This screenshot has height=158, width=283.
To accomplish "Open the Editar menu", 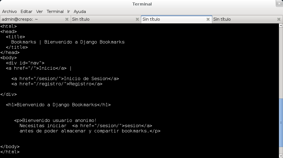I will point(26,12).
